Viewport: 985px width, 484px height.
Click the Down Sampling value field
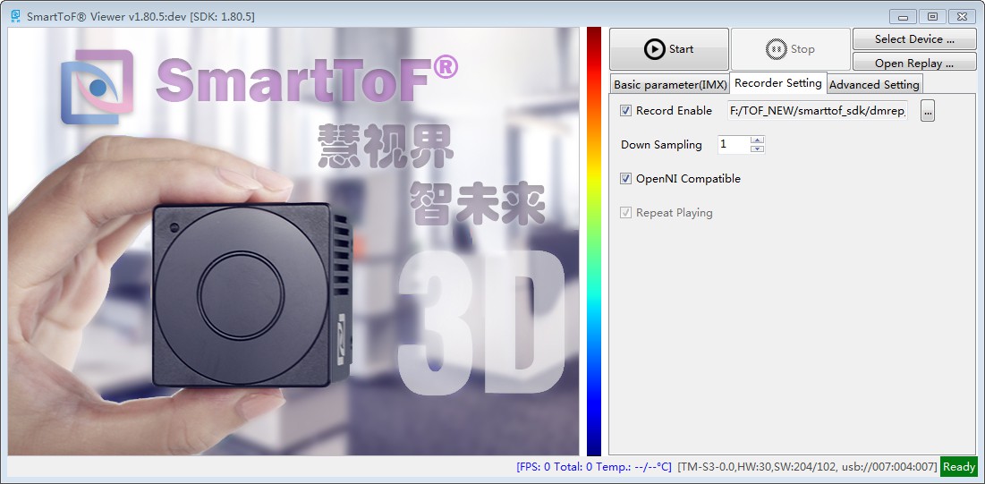point(734,145)
